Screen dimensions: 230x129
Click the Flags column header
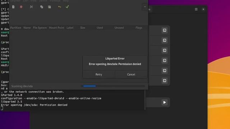(139, 28)
